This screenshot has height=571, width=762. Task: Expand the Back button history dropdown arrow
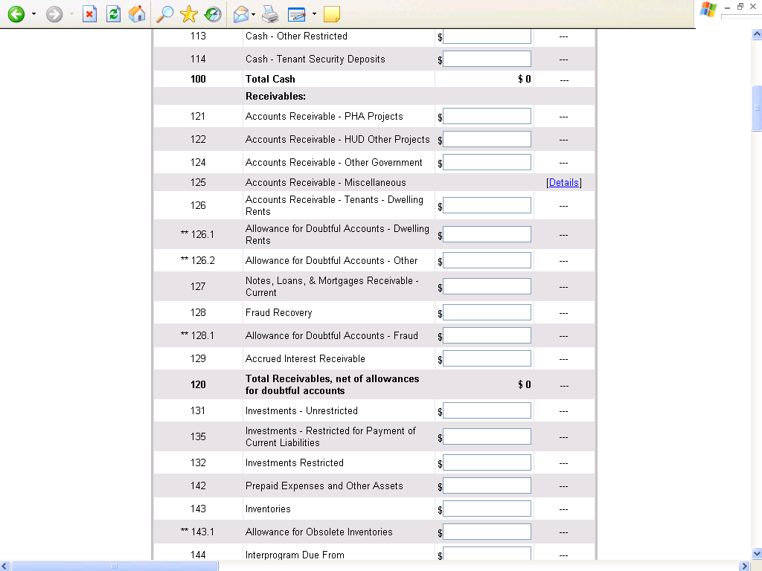(33, 14)
